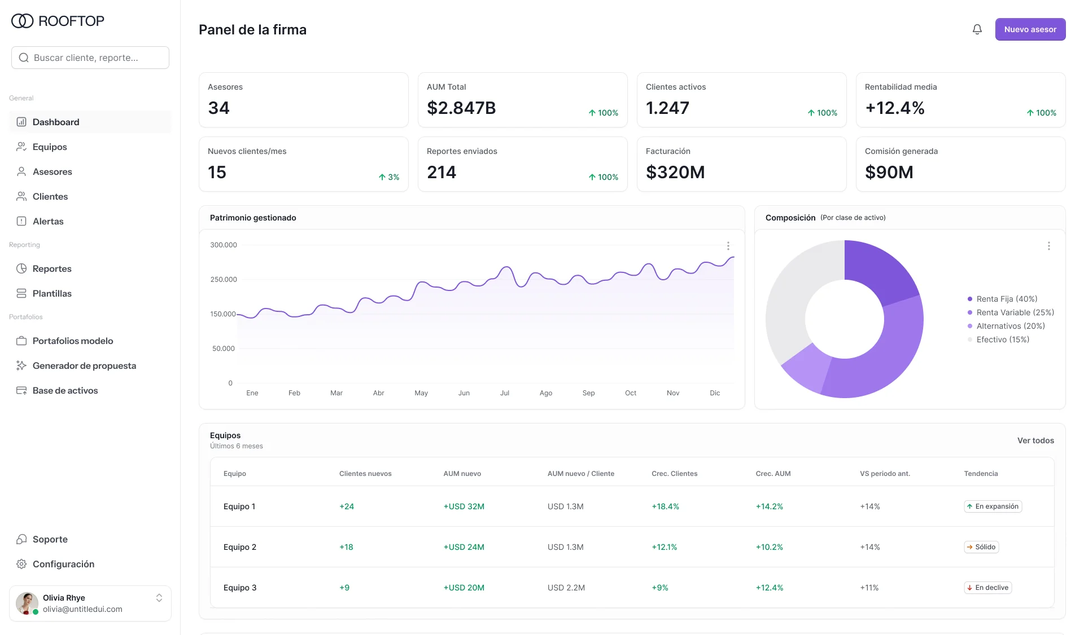The image size is (1084, 635).
Task: Open Configuración settings
Action: point(90,564)
